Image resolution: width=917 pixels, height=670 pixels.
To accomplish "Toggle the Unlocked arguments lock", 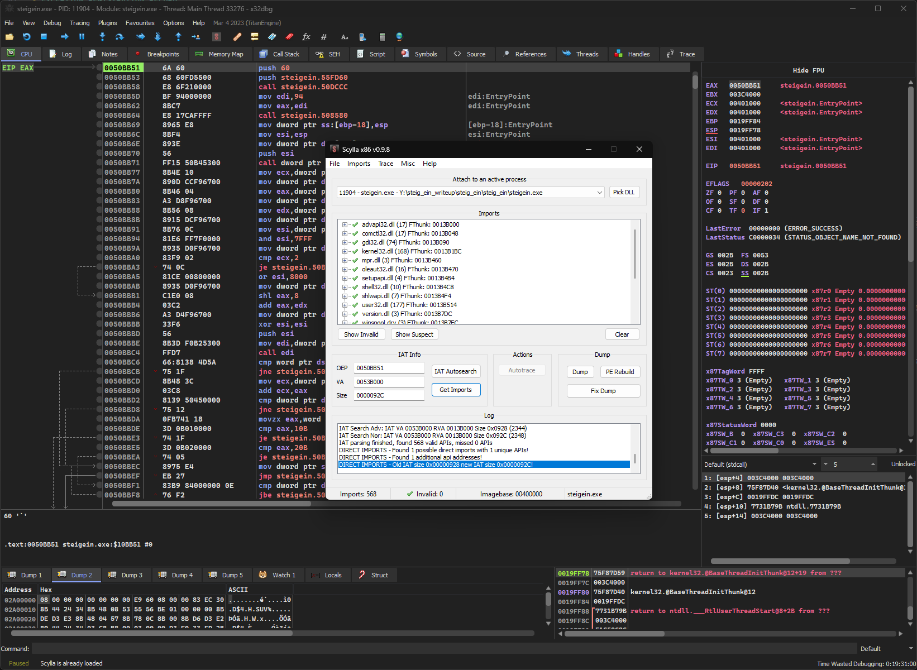I will (902, 465).
